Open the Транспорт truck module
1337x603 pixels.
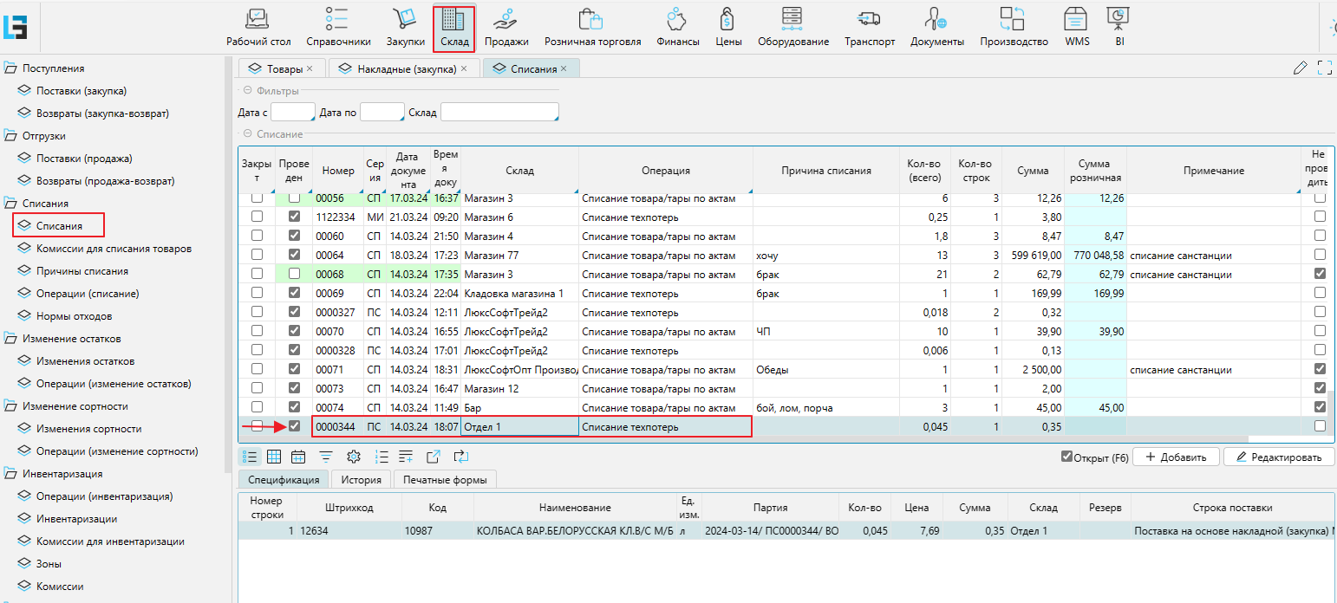[x=869, y=27]
